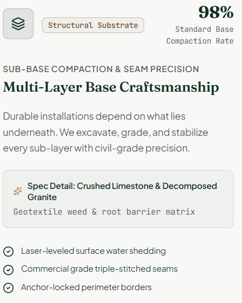Select Laser-leveled surface water shedding item
This screenshot has width=242, height=303.
coord(84,251)
